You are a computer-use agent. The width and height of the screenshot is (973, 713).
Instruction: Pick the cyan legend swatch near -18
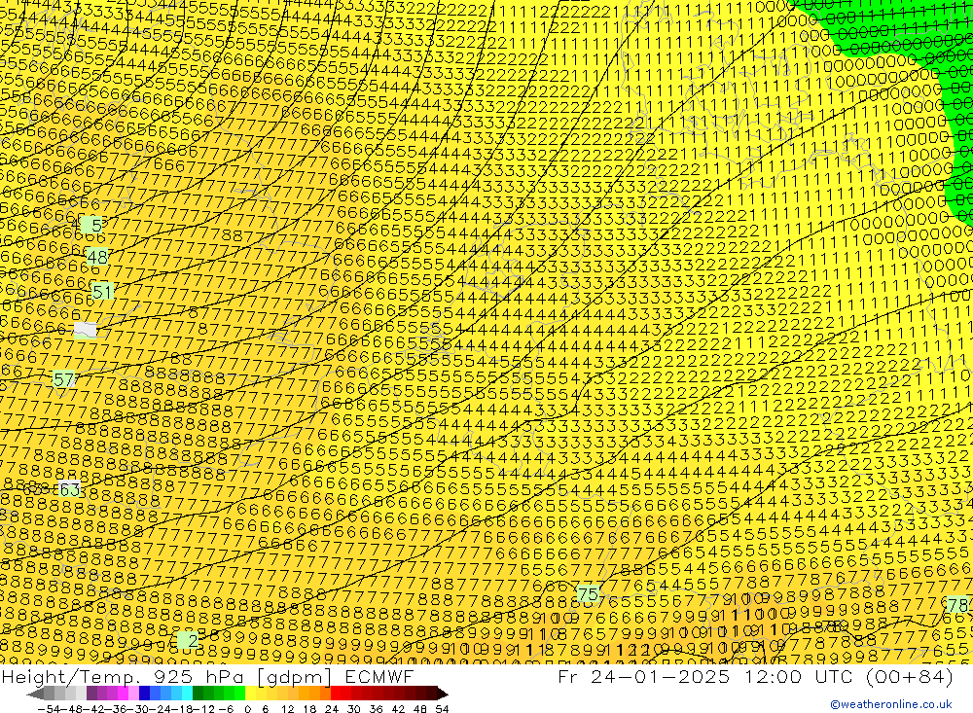coord(187,694)
